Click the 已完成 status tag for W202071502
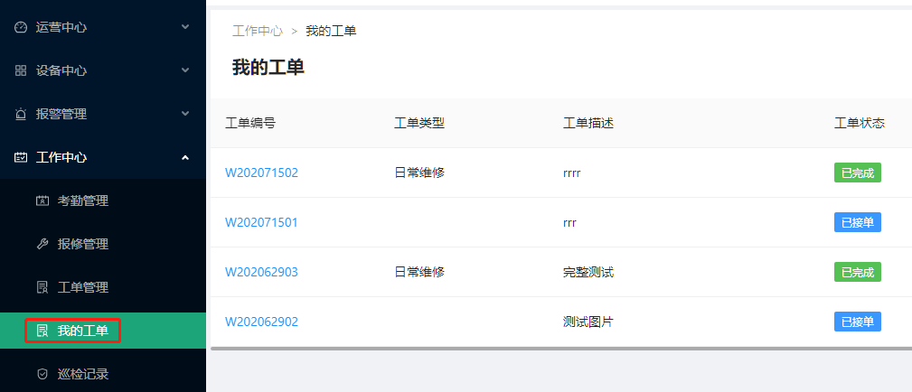The height and width of the screenshot is (392, 912). coord(857,173)
